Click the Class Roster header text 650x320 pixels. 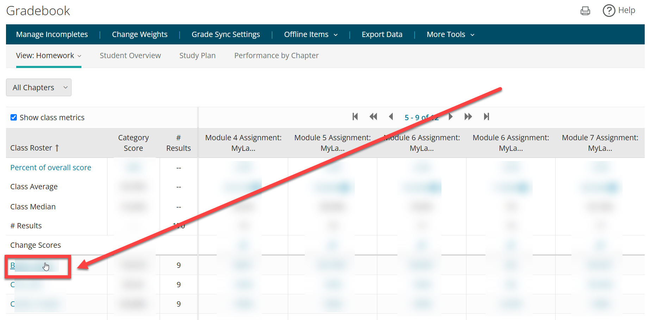(31, 148)
